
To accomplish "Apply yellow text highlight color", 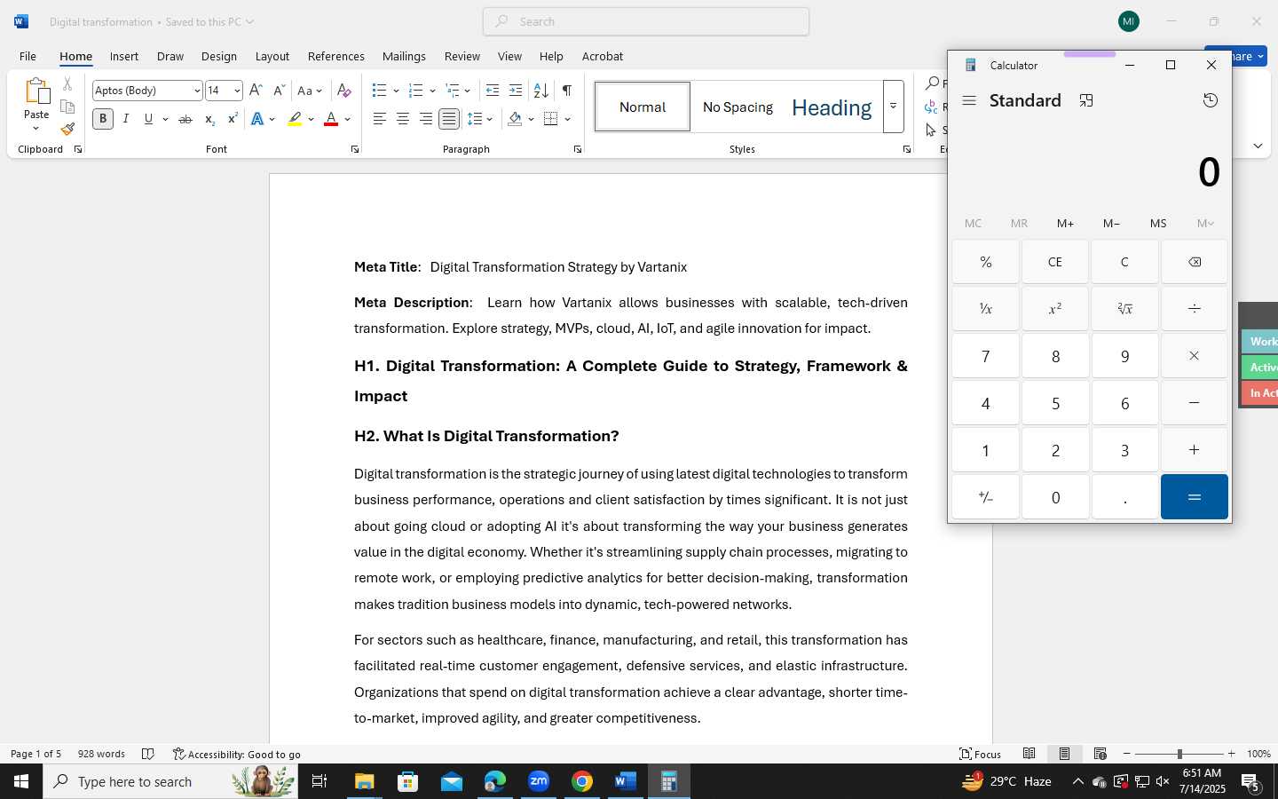I will coord(295,119).
